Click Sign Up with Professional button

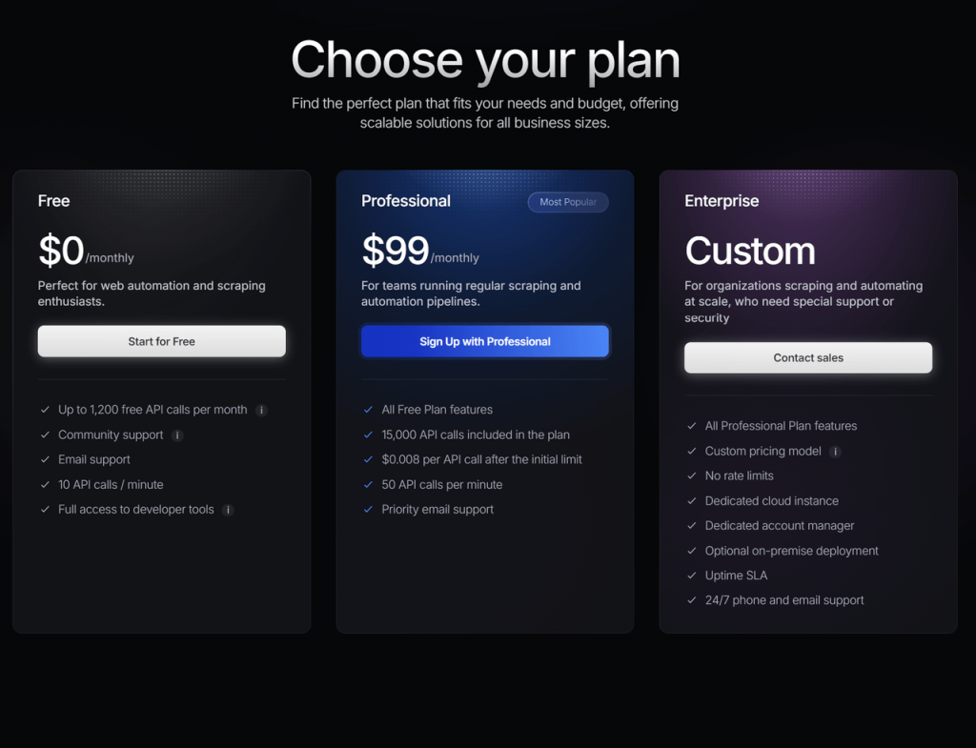(485, 341)
